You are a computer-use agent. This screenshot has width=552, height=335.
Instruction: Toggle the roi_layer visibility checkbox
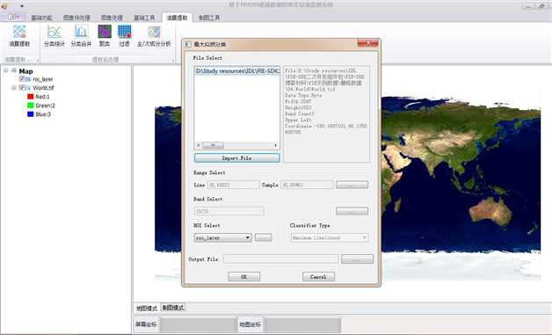(x=22, y=79)
